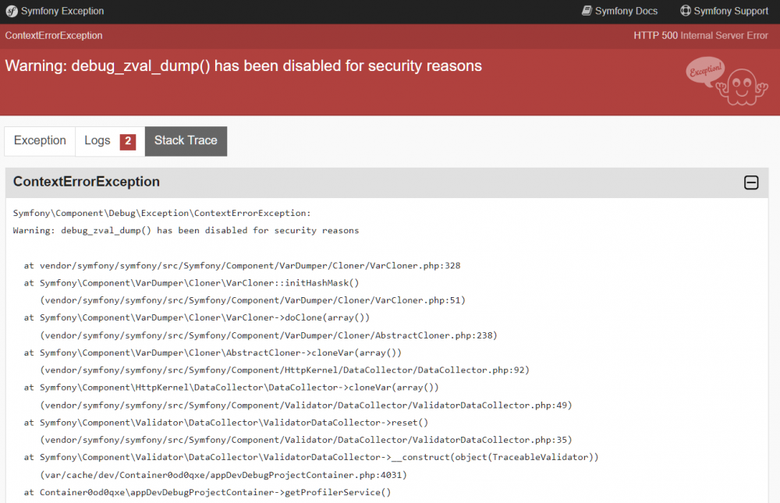
Task: Open the Logs tab
Action: pyautogui.click(x=97, y=140)
